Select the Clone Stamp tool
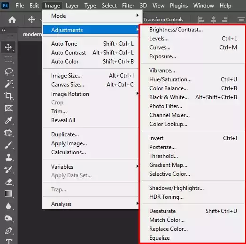Screen dimensions: 246x244 tap(8, 157)
